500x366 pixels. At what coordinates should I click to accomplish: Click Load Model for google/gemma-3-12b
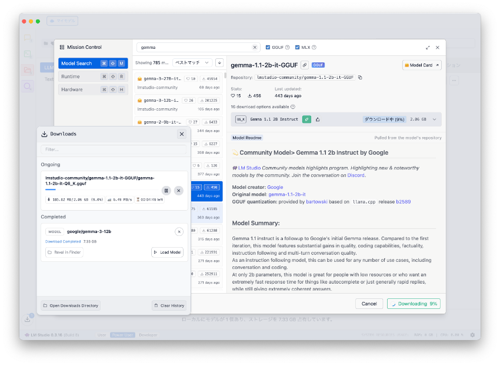168,252
